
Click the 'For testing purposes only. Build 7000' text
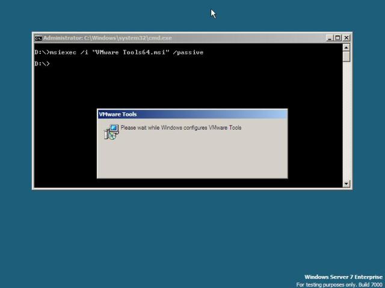tap(339, 284)
